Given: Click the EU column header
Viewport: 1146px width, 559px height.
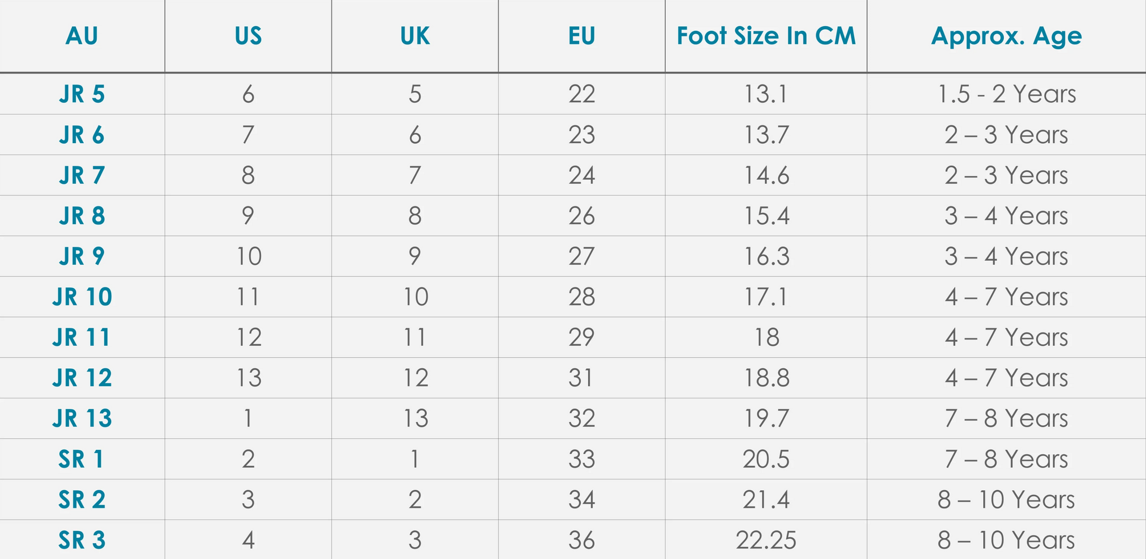Looking at the screenshot, I should point(581,36).
